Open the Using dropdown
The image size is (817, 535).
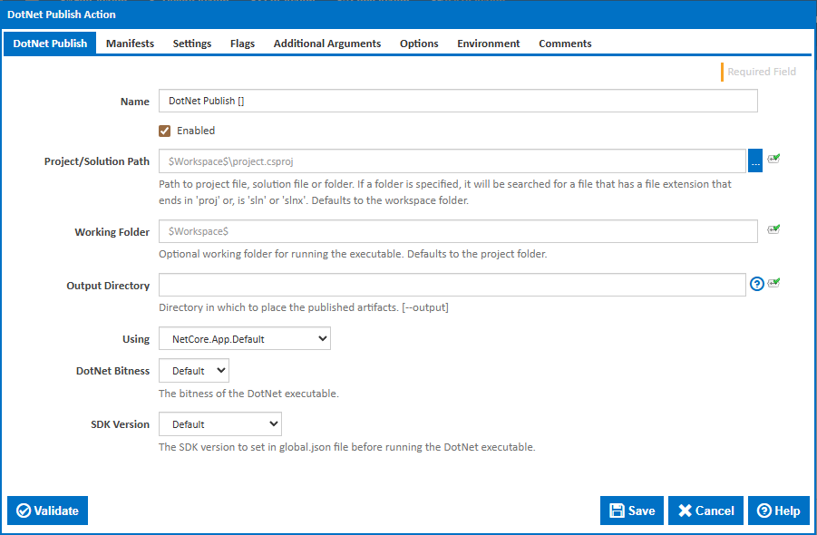pyautogui.click(x=244, y=337)
